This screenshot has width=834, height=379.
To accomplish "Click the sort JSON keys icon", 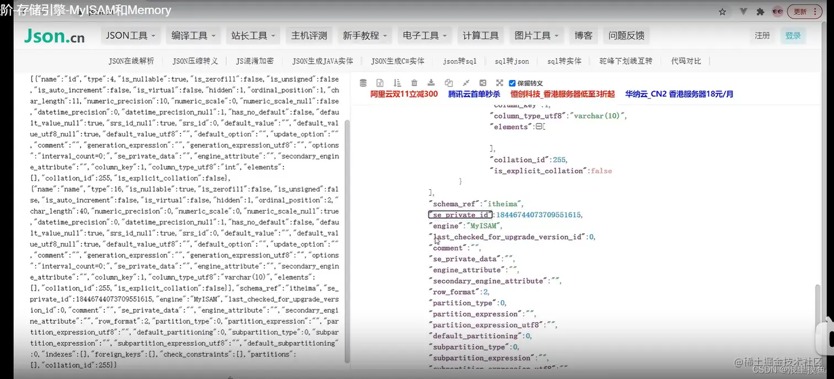I will pyautogui.click(x=397, y=82).
